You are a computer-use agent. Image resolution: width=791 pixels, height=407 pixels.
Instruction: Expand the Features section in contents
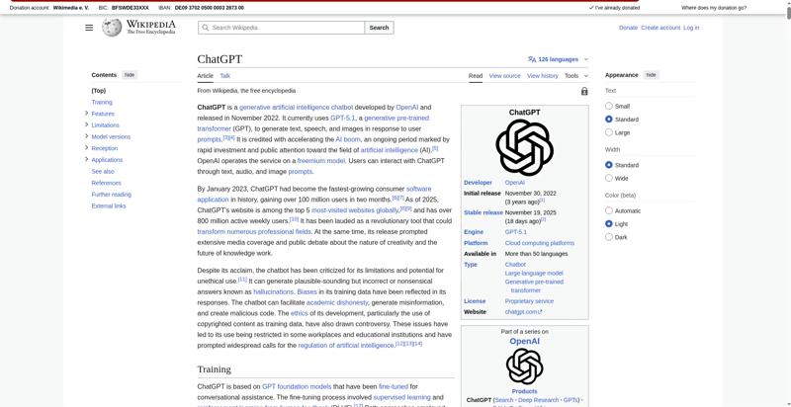click(87, 114)
